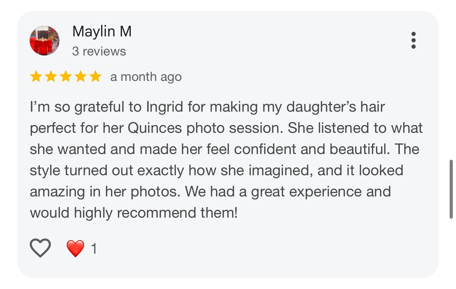Open Maylin M's profile avatar
This screenshot has height=289, width=456.
pyautogui.click(x=44, y=41)
